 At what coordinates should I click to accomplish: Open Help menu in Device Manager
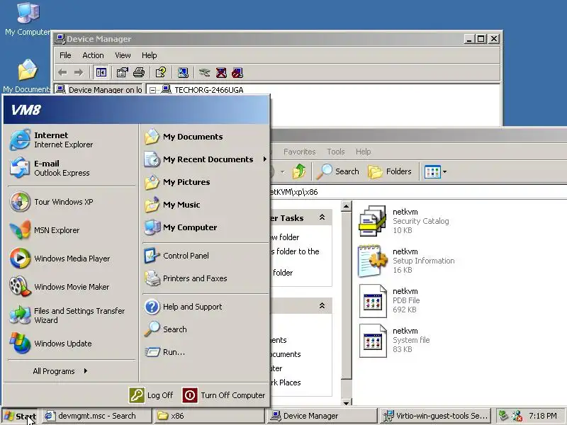149,55
